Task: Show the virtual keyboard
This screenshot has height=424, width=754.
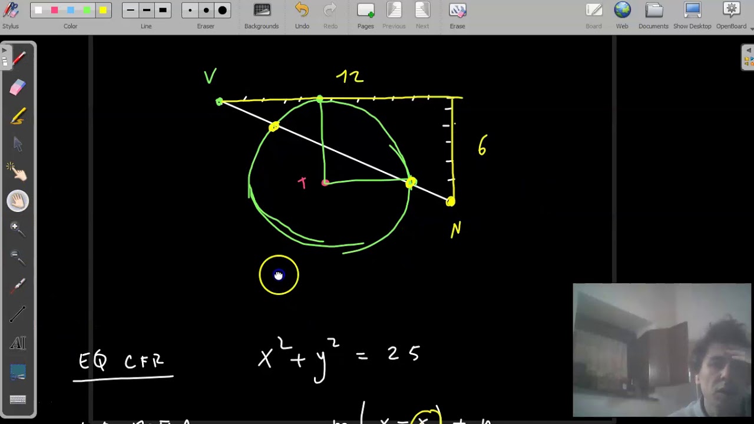Action: pos(18,400)
